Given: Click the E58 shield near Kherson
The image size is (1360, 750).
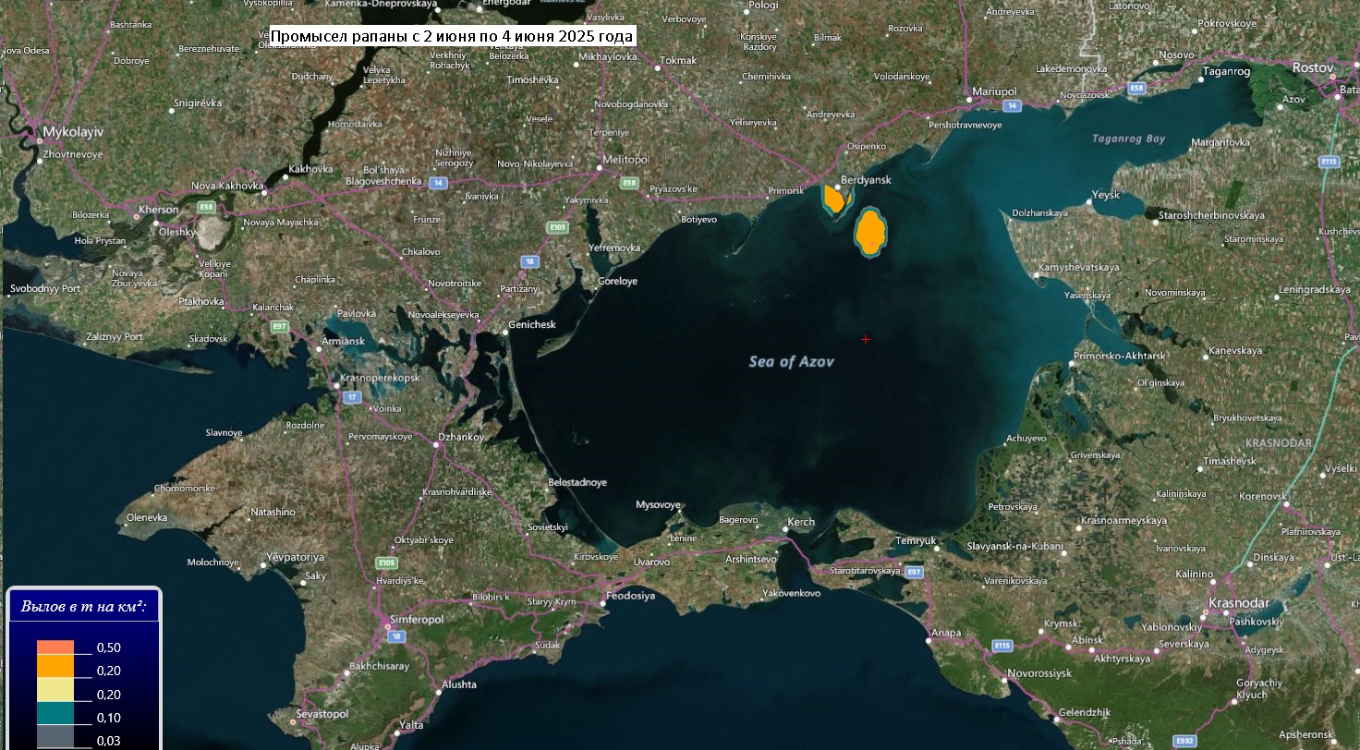Looking at the screenshot, I should tap(205, 208).
